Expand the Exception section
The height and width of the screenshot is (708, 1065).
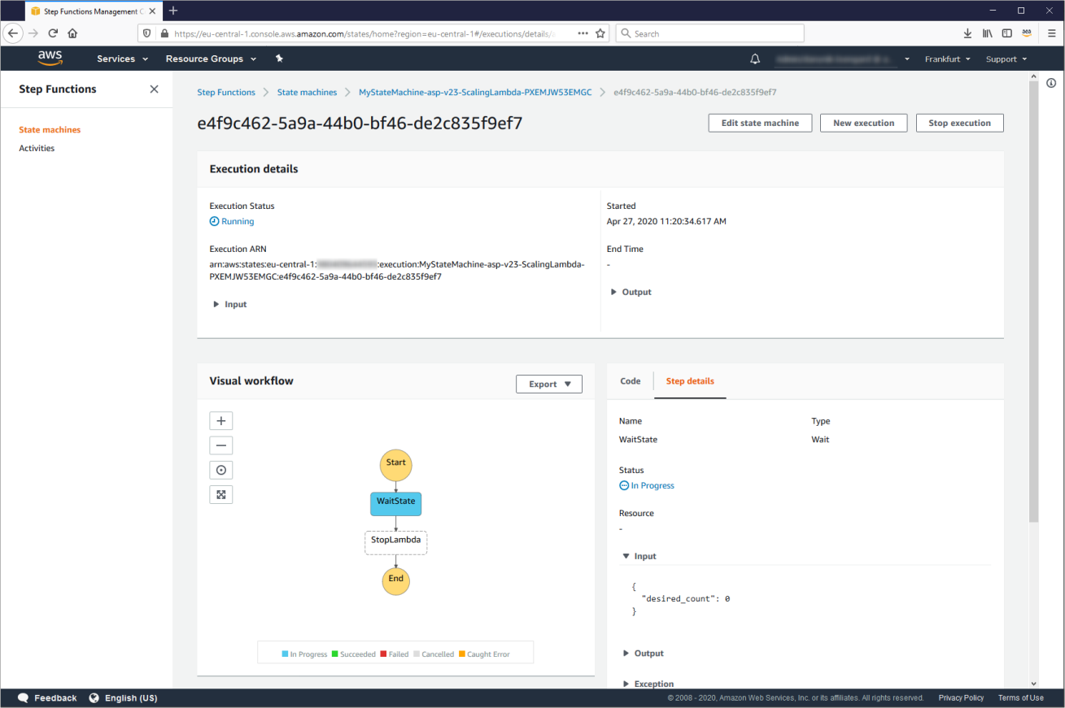[648, 684]
